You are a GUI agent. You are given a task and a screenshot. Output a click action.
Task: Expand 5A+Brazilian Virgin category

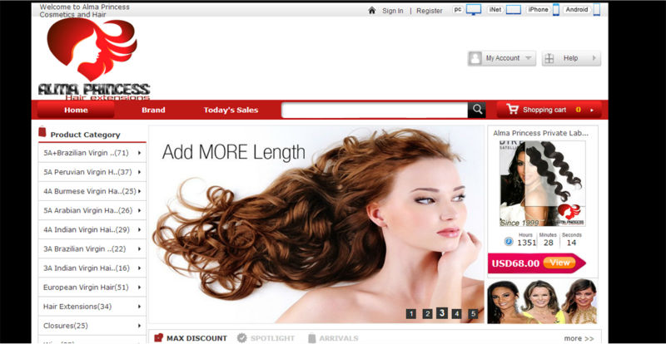92,153
